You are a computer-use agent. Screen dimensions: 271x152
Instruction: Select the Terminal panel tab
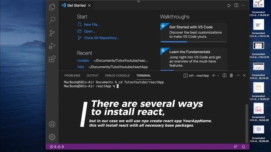[144, 76]
